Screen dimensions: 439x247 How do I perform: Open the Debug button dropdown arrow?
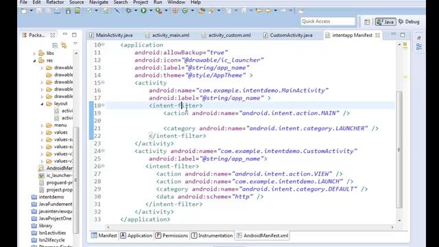136,11
